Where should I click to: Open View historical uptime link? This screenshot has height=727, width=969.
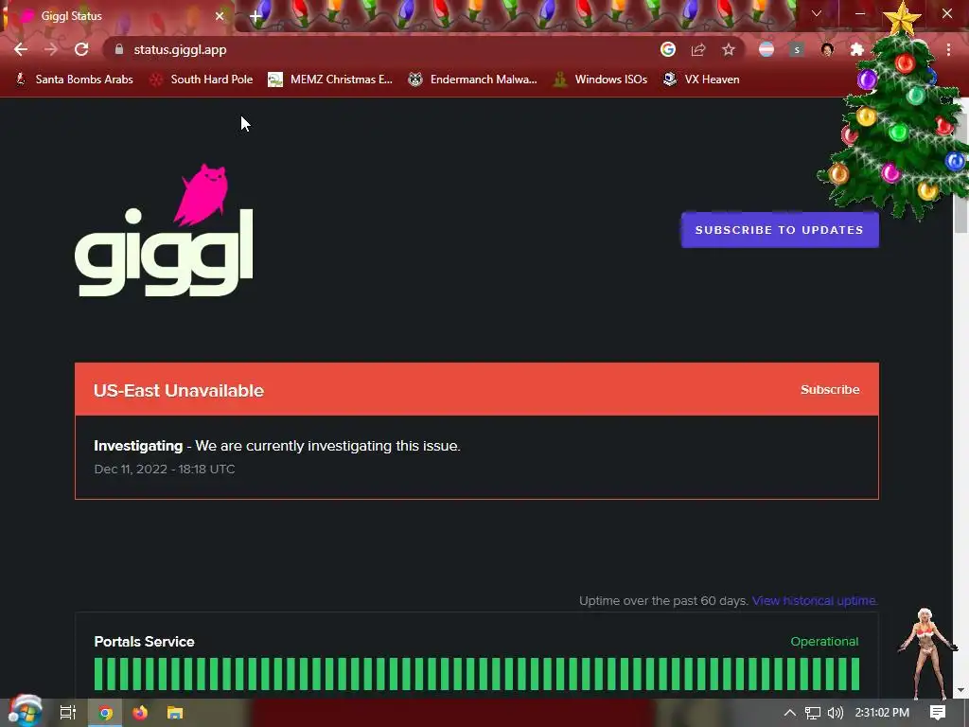(815, 600)
